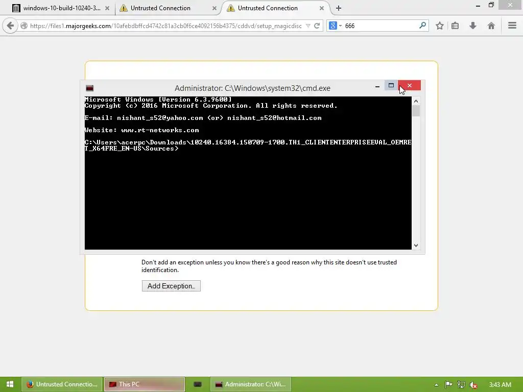The image size is (523, 392).
Task: Bookmark this page with the star icon
Action: (x=440, y=26)
